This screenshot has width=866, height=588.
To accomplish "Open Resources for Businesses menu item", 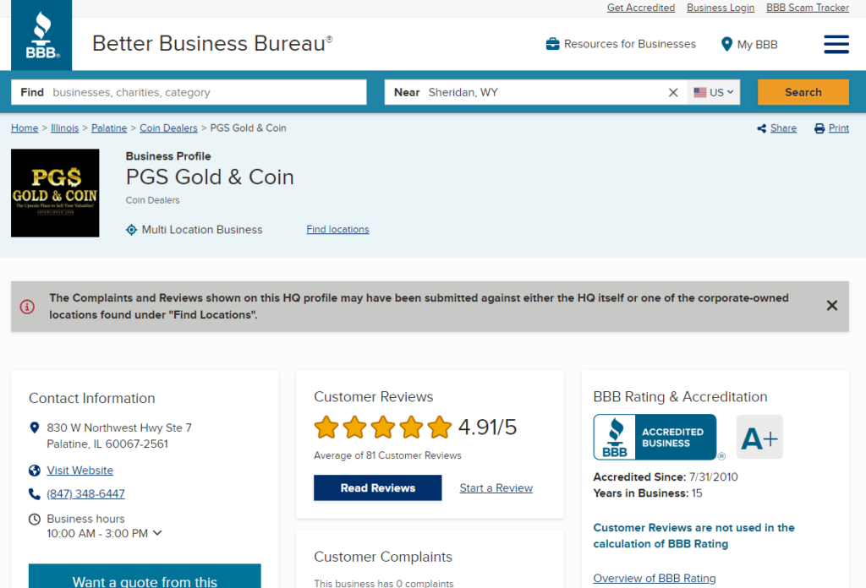I will pos(629,44).
